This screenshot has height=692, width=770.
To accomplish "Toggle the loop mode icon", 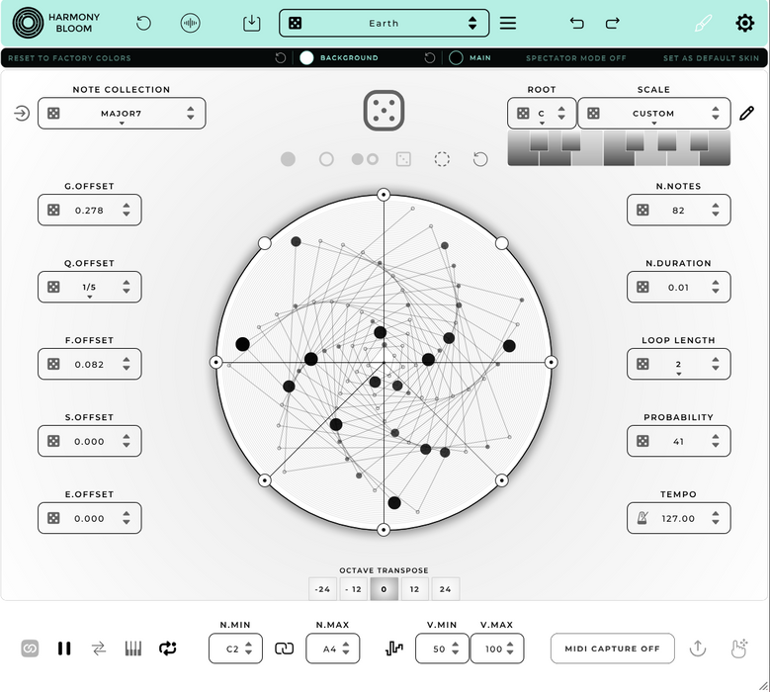I will click(x=167, y=649).
